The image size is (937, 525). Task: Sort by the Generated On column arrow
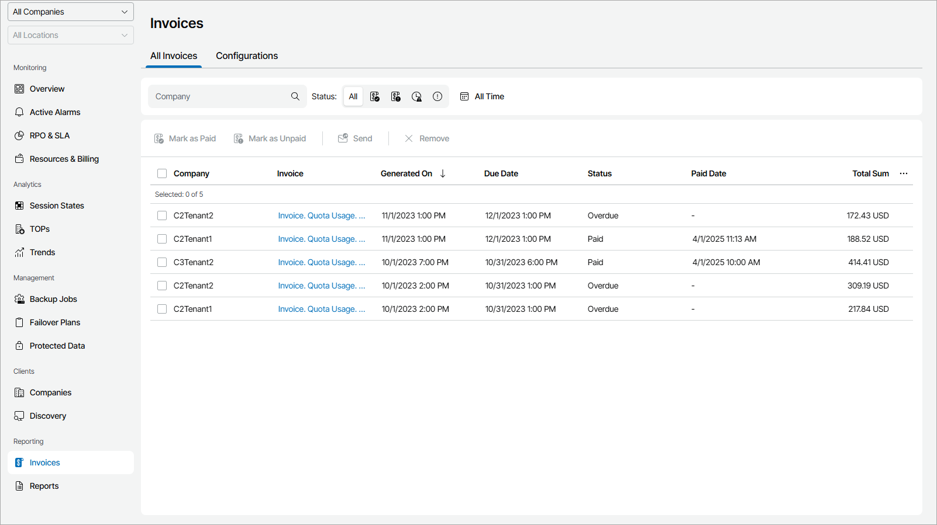[443, 173]
